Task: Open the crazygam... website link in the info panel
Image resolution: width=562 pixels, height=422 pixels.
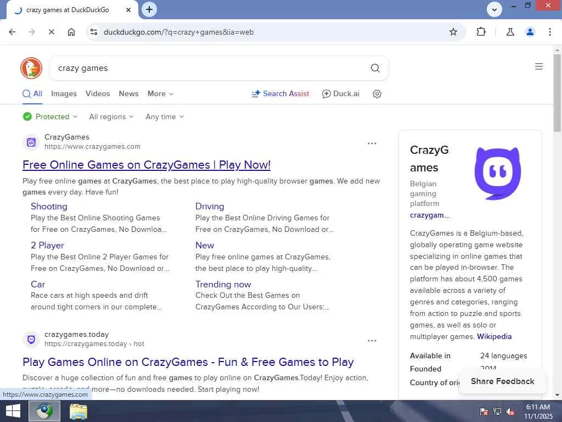Action: 429,215
